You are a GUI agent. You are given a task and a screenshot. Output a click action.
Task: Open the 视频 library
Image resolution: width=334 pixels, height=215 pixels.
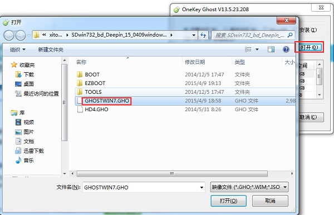(x=29, y=122)
